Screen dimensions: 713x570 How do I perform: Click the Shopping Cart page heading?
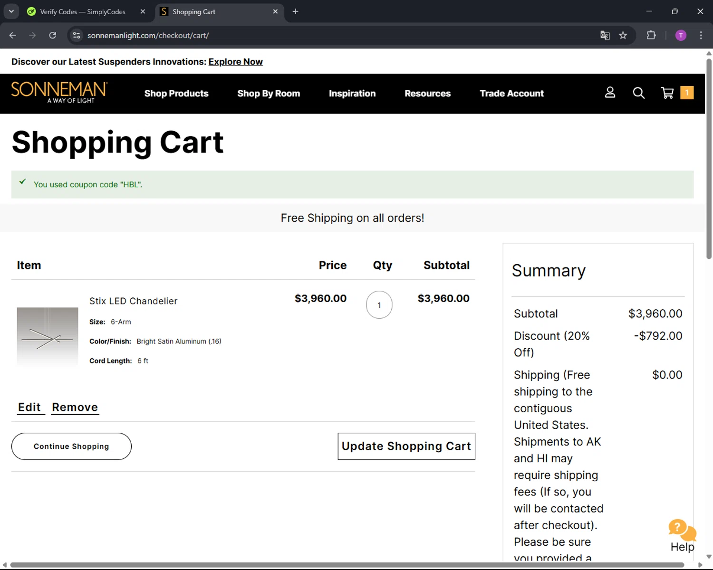coord(117,142)
